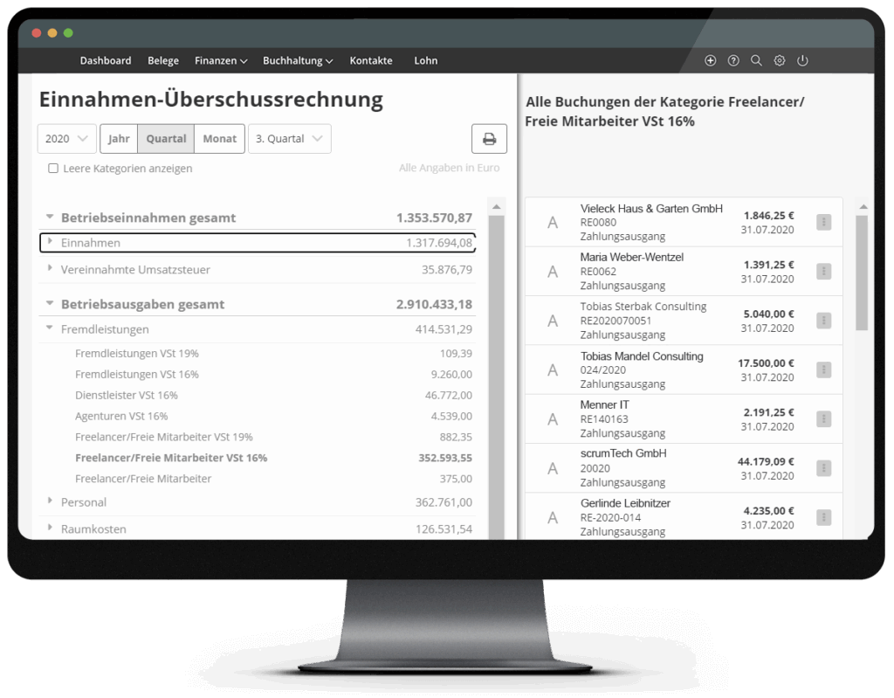
Task: Click the power logout icon
Action: pos(802,60)
